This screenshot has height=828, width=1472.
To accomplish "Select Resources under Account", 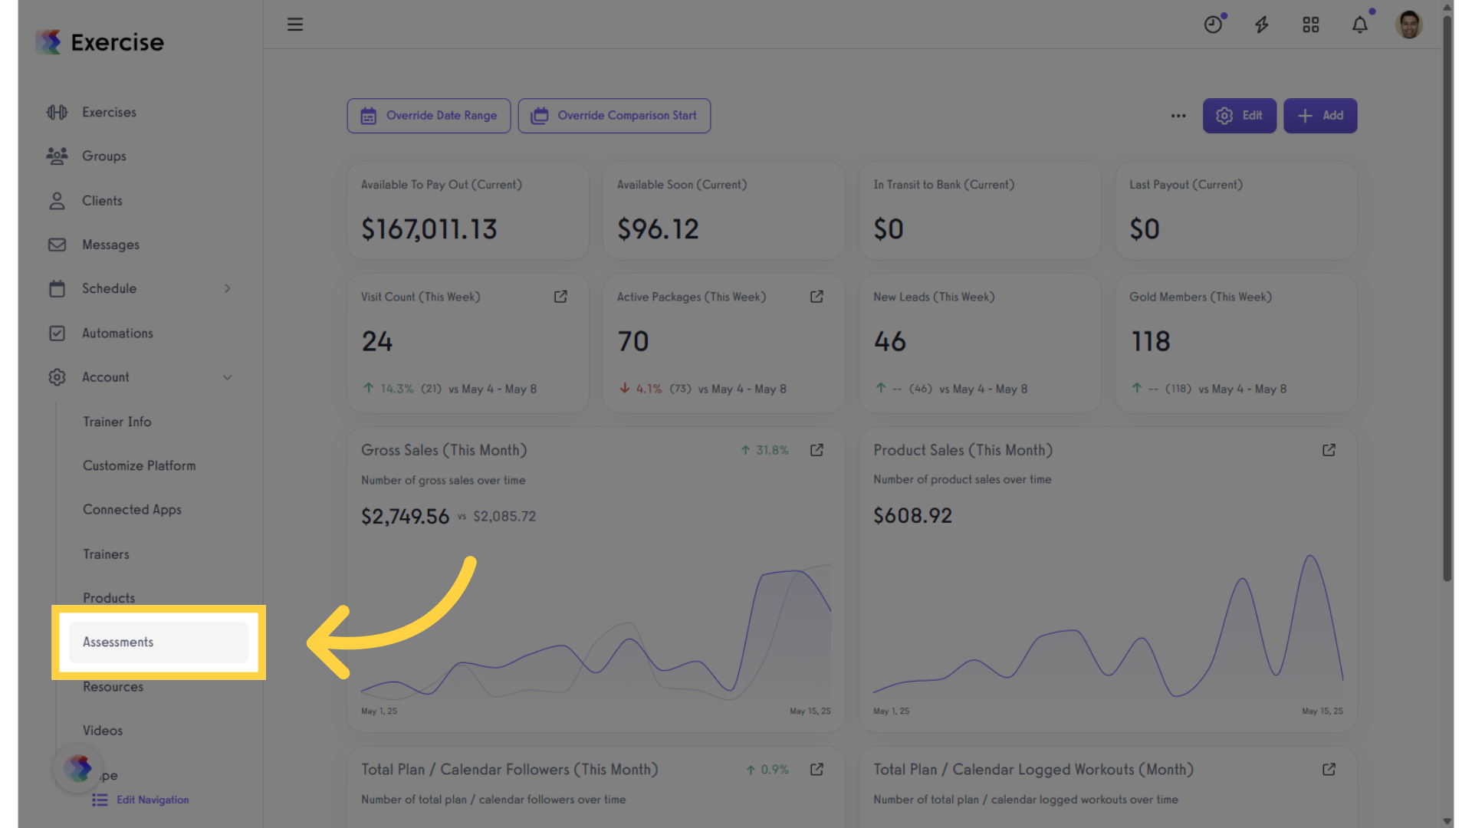I will 113,687.
